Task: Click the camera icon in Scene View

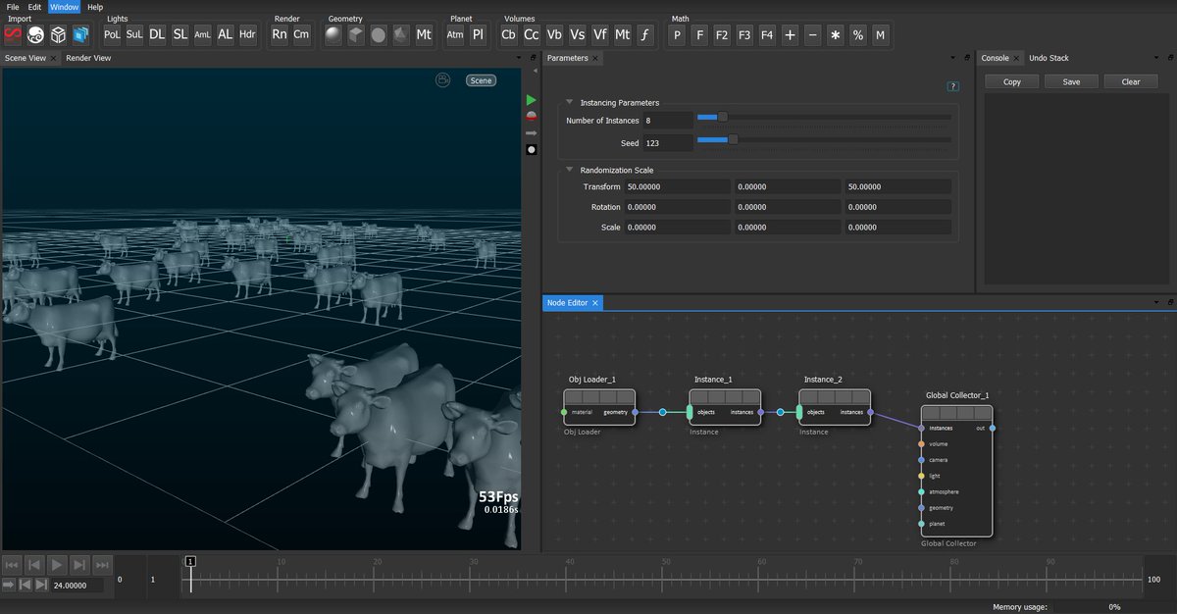Action: pos(443,80)
